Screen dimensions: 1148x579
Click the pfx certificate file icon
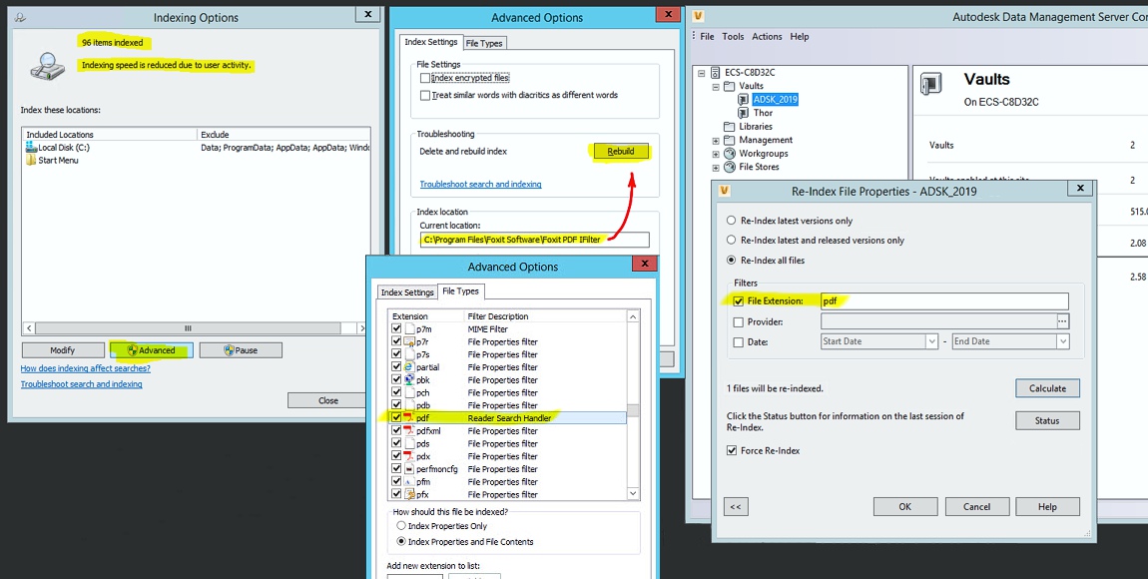tap(410, 494)
